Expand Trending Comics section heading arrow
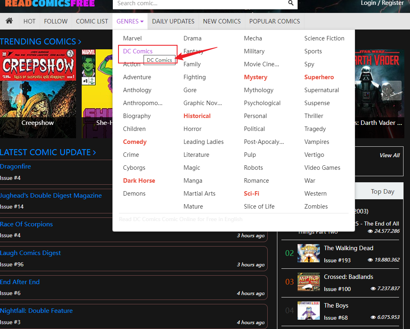The width and height of the screenshot is (410, 329). point(80,42)
